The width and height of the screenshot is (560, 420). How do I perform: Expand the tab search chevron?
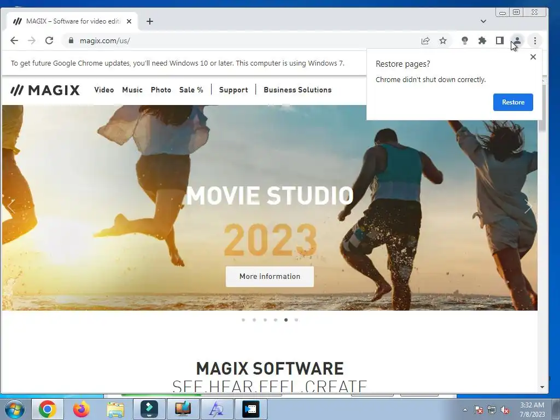[x=483, y=21]
